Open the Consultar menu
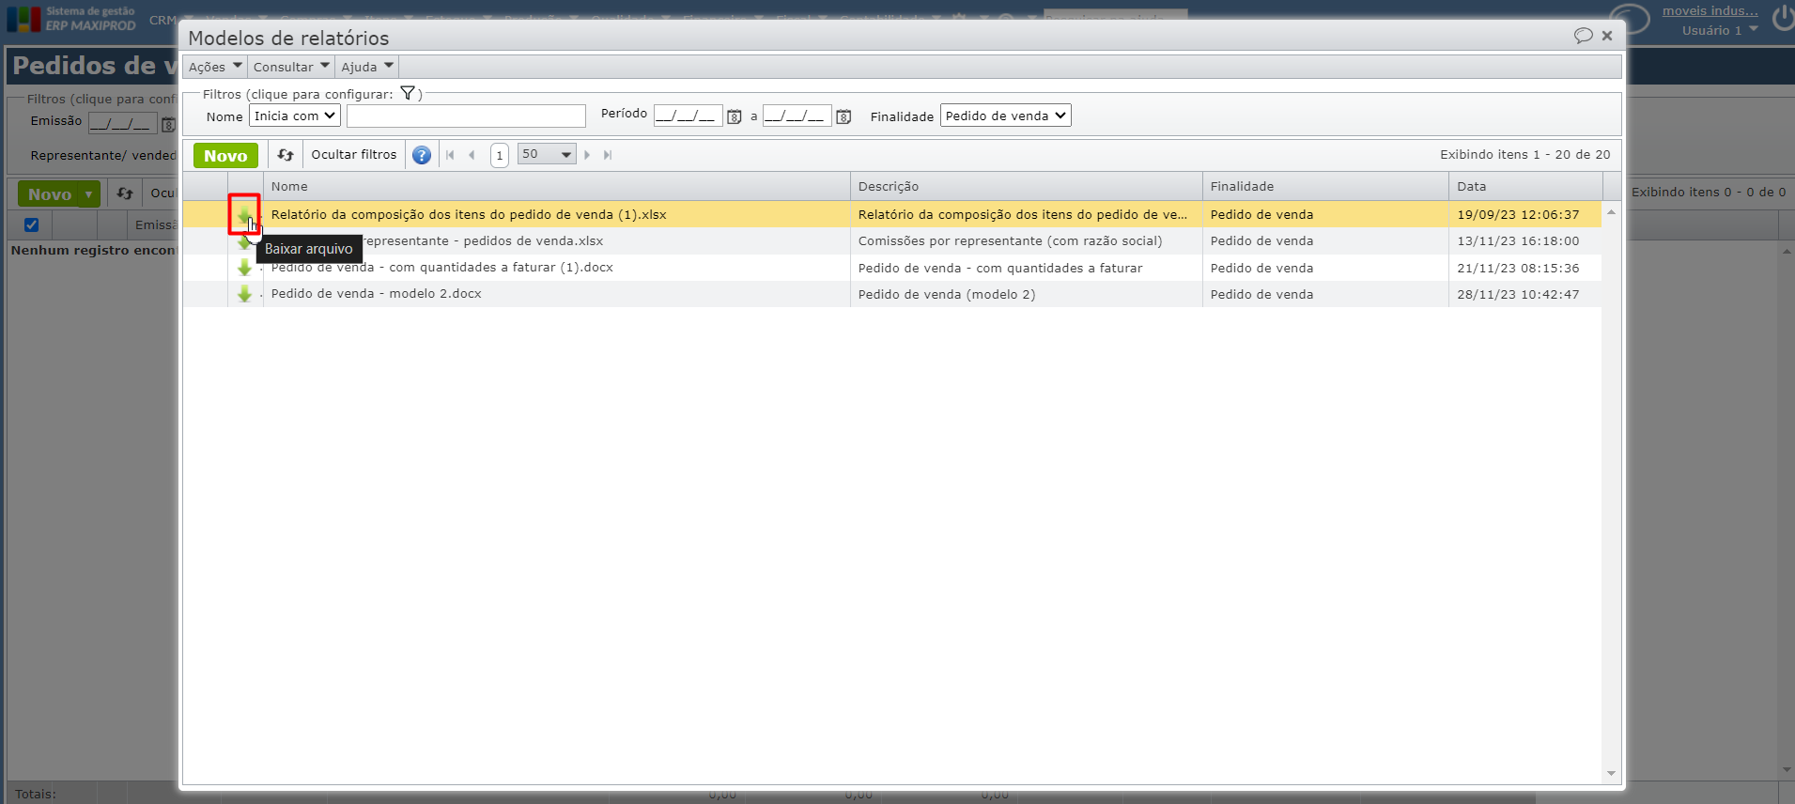The image size is (1795, 804). [x=291, y=67]
